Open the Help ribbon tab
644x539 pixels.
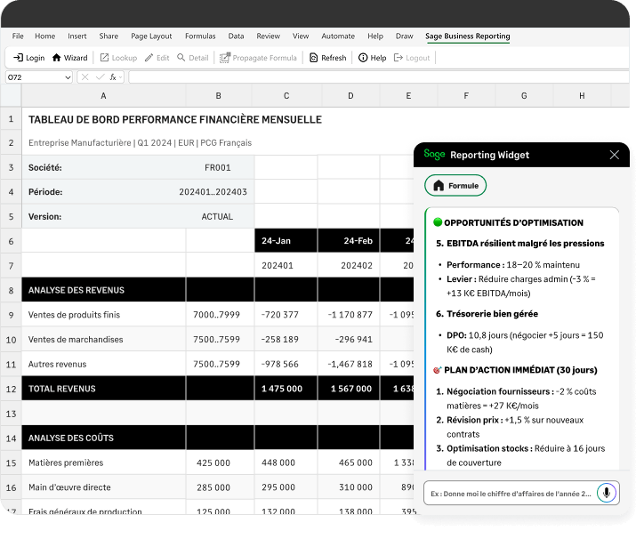click(375, 36)
